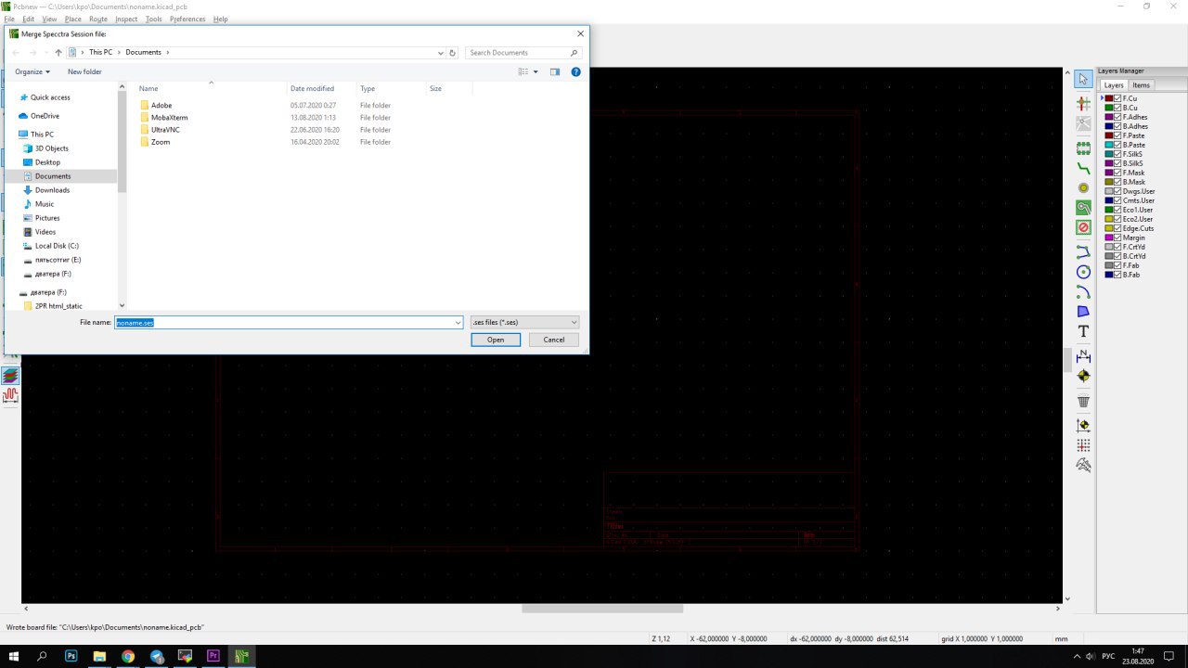Go up one folder level
The width and height of the screenshot is (1188, 668).
[x=58, y=53]
